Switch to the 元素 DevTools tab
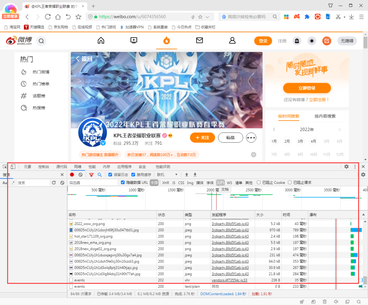The height and width of the screenshot is (305, 368). point(28,167)
